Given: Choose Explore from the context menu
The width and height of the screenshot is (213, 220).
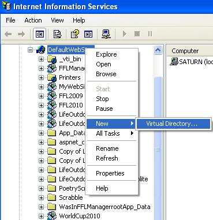Looking at the screenshot, I should click(111, 54).
